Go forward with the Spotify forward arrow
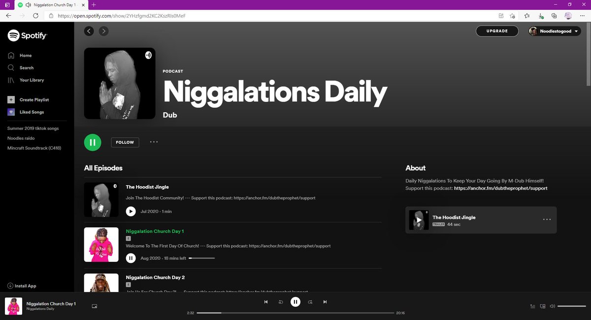Screen dimensions: 591x320 pos(103,31)
